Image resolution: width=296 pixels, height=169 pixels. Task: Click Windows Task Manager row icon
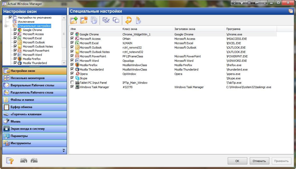pos(77,87)
